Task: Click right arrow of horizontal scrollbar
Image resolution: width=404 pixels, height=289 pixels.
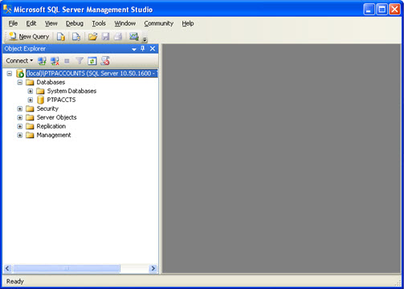Action: (x=153, y=268)
